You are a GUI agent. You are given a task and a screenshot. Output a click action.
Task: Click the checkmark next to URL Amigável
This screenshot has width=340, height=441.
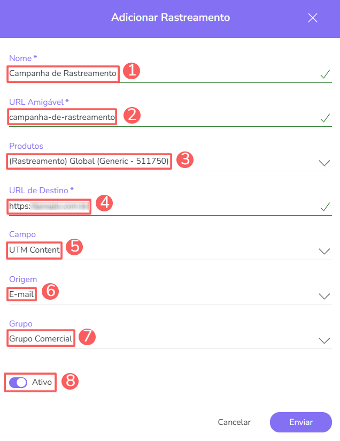point(324,118)
